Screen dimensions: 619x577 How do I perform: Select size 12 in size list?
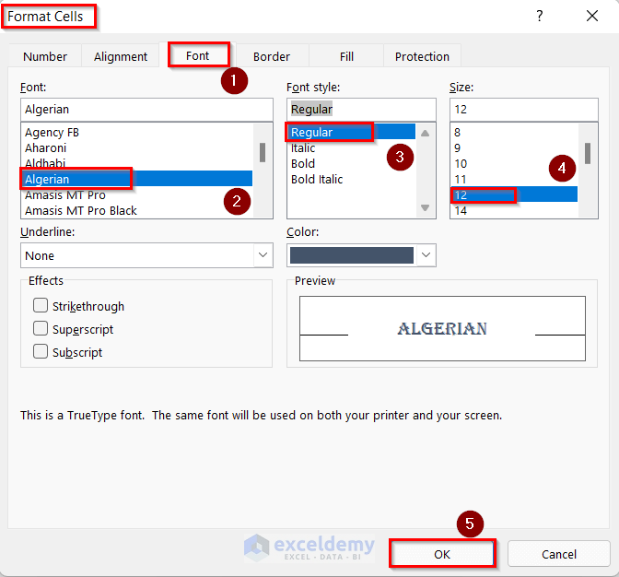(x=514, y=194)
